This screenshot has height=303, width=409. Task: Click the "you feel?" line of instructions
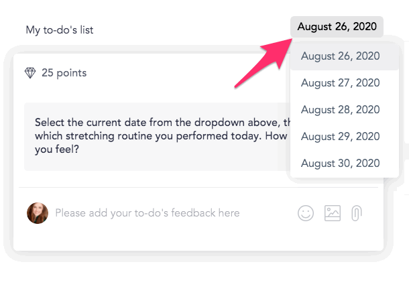[57, 149]
